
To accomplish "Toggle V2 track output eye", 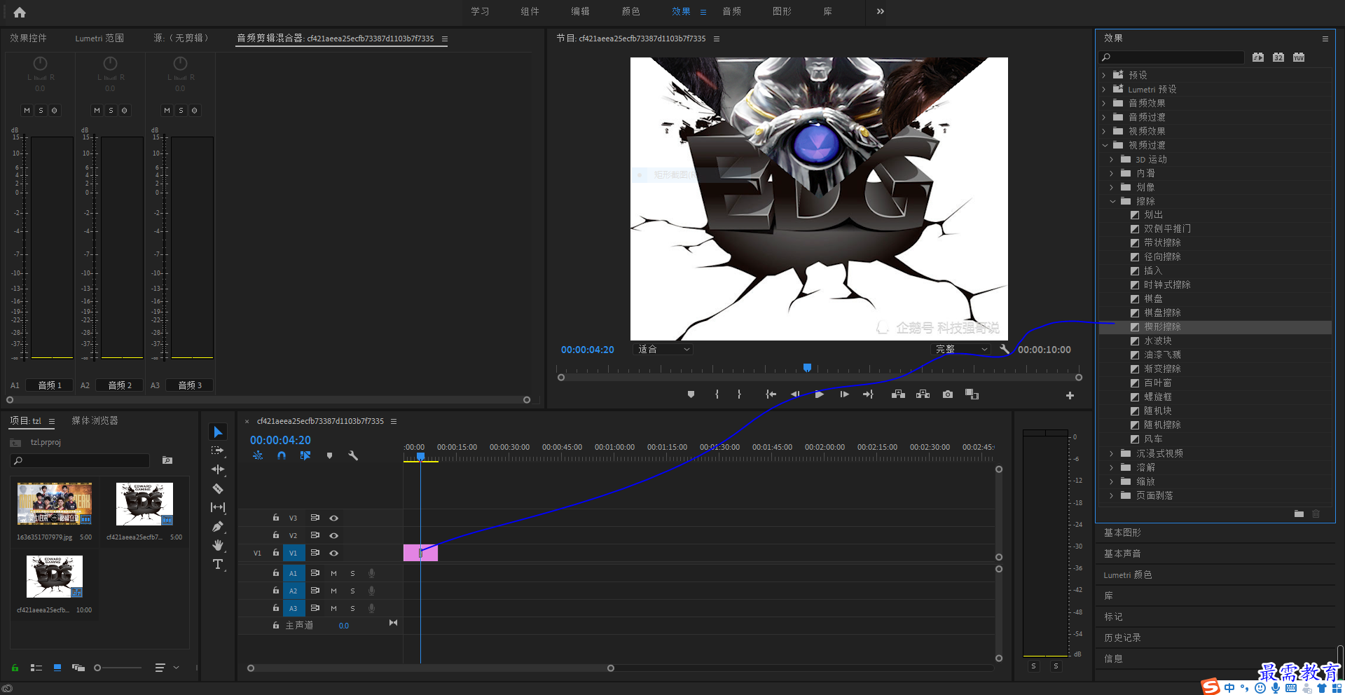I will tap(334, 535).
